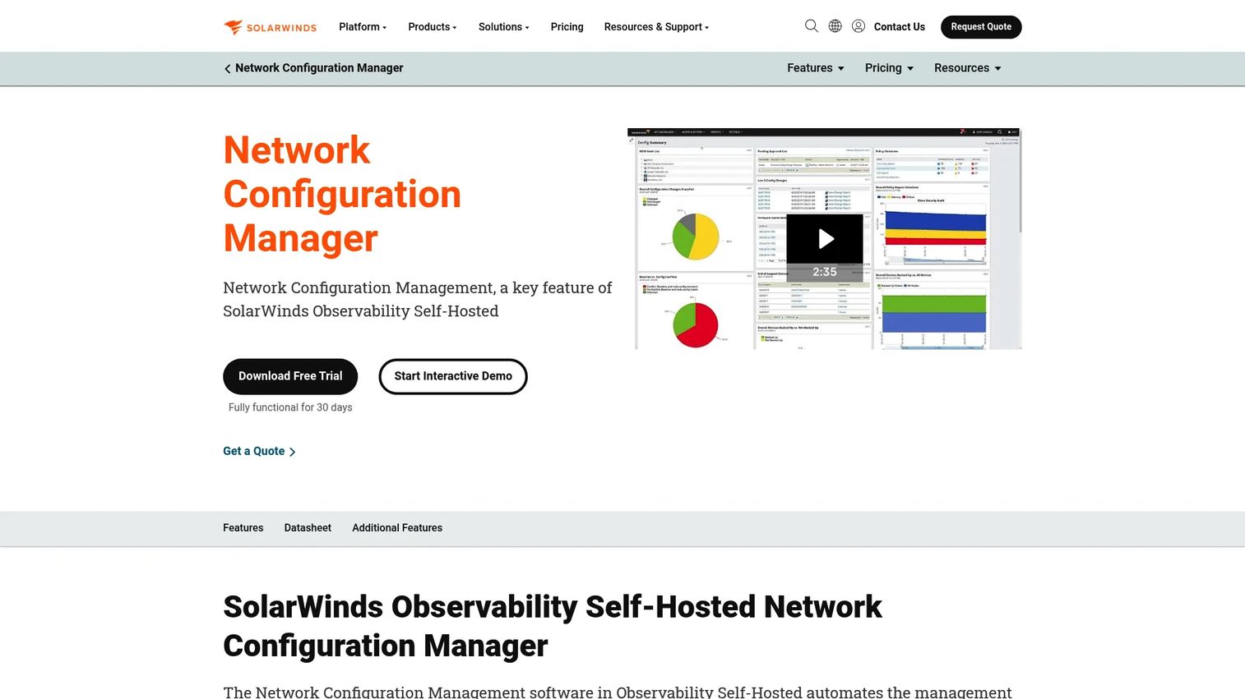Click the SolarWinds logo
1245x699 pixels.
click(x=270, y=27)
